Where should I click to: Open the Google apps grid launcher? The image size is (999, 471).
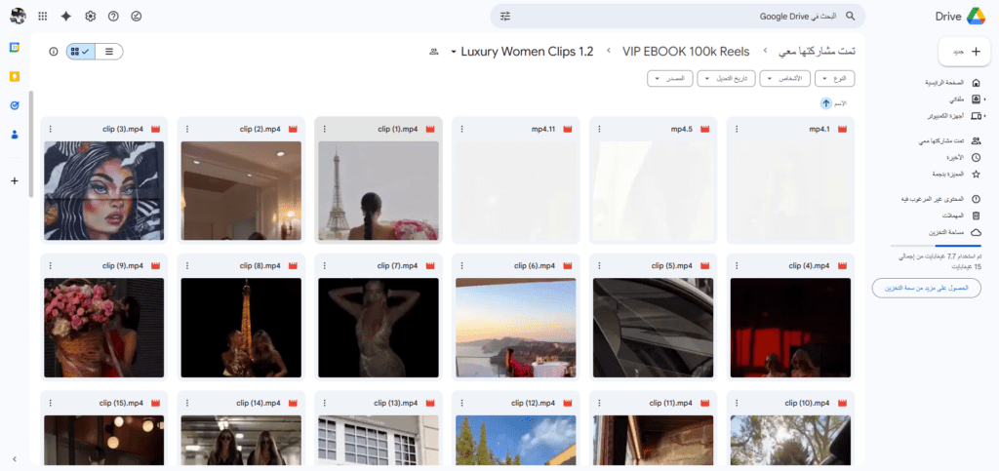(43, 17)
